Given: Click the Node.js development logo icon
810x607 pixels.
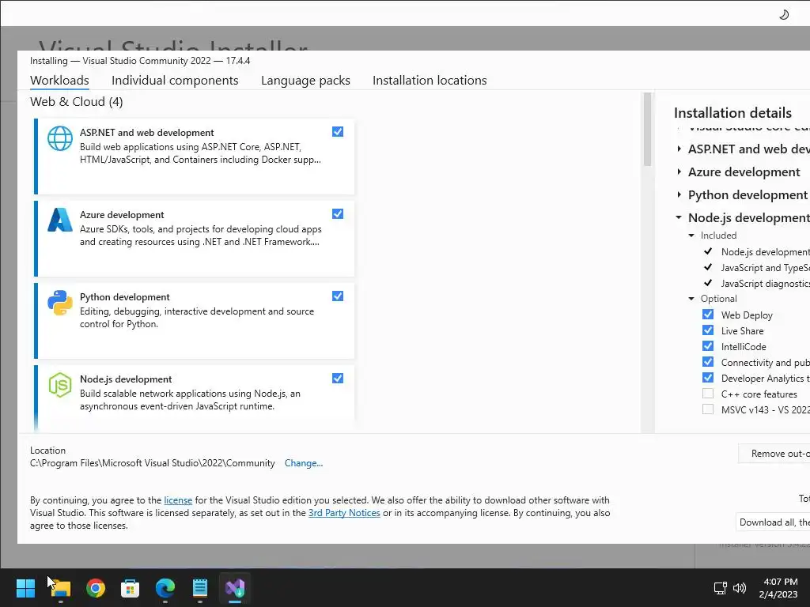Looking at the screenshot, I should pos(60,385).
